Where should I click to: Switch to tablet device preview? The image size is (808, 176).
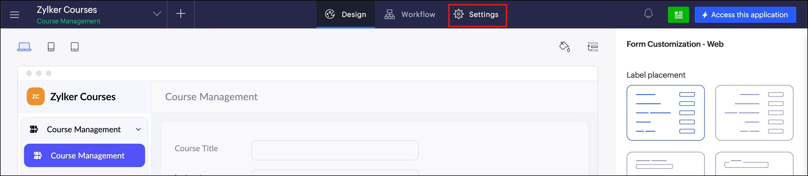click(x=75, y=47)
